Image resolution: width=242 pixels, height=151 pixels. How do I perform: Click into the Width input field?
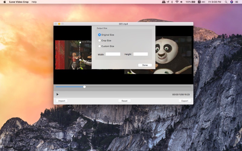[x=113, y=54]
